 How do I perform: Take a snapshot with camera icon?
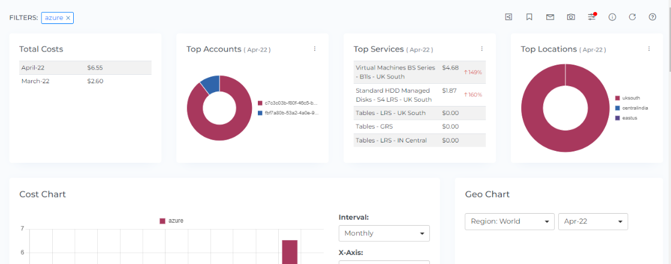pos(571,17)
